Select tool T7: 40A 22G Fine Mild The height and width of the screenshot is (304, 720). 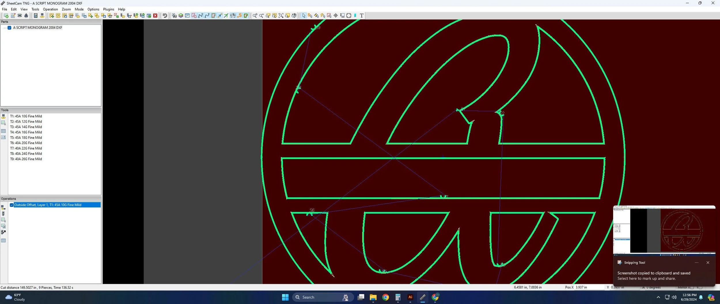coord(26,148)
